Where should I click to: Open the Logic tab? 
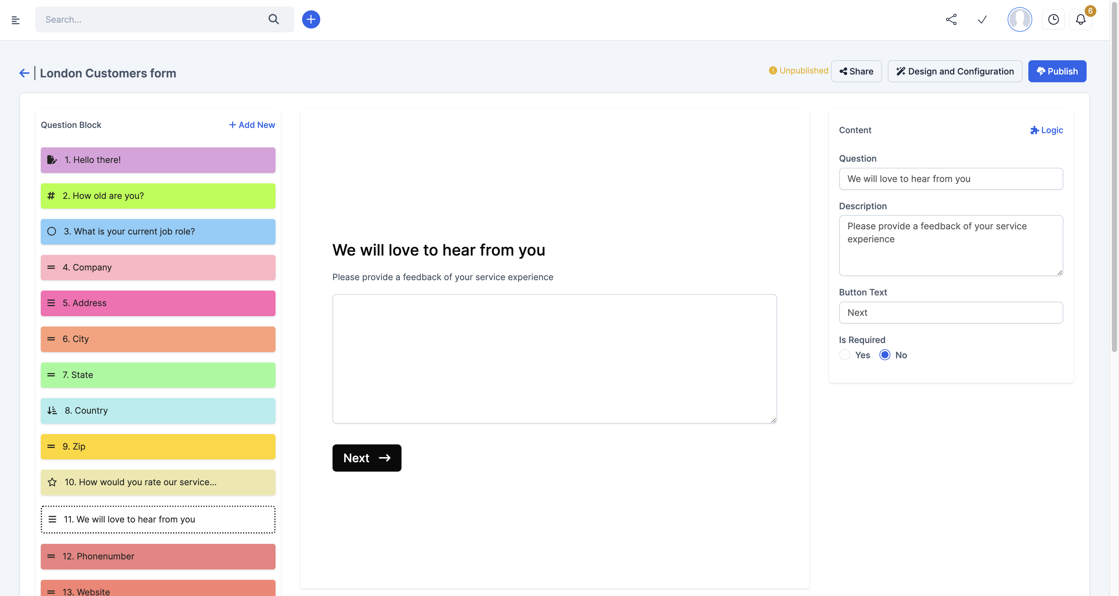coord(1046,130)
